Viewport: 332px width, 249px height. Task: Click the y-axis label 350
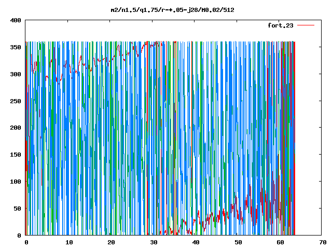(16, 47)
